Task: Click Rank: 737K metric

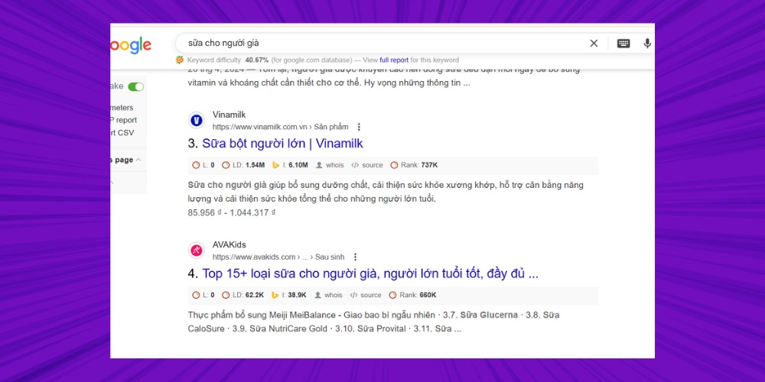Action: click(x=414, y=165)
